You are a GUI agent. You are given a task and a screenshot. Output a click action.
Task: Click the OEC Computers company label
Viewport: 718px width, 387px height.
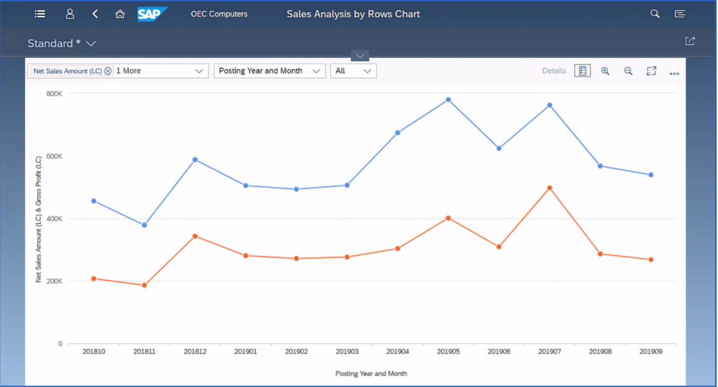[x=219, y=14]
